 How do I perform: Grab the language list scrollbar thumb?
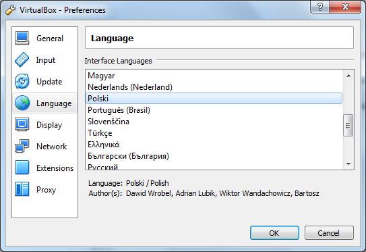coord(348,125)
